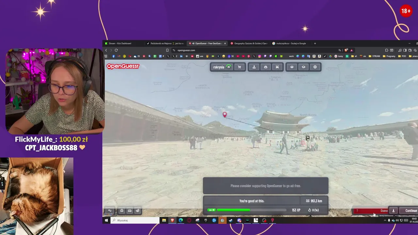
Task: Open File Explorer from the taskbar
Action: pos(164,220)
